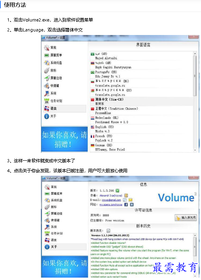
Task: Select 关于 in the 信息 window sidebar
Action: click(x=65, y=247)
